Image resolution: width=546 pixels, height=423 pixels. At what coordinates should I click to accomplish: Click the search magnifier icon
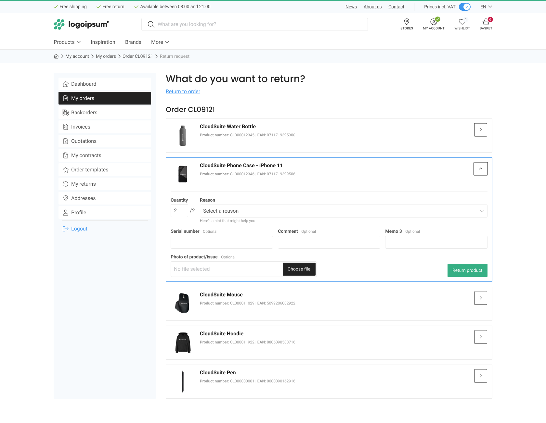(151, 25)
